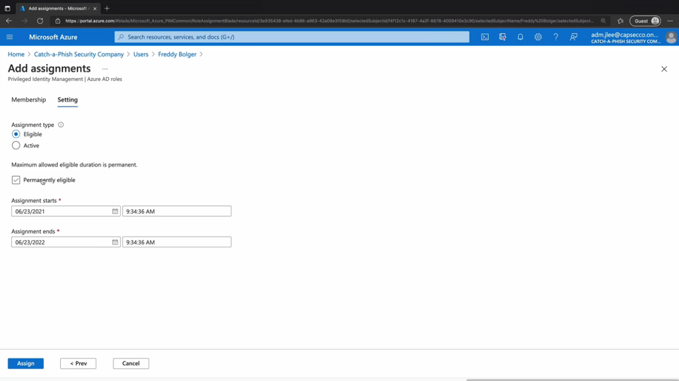This screenshot has width=679, height=381.
Task: Open Users breadcrumb
Action: tap(141, 54)
